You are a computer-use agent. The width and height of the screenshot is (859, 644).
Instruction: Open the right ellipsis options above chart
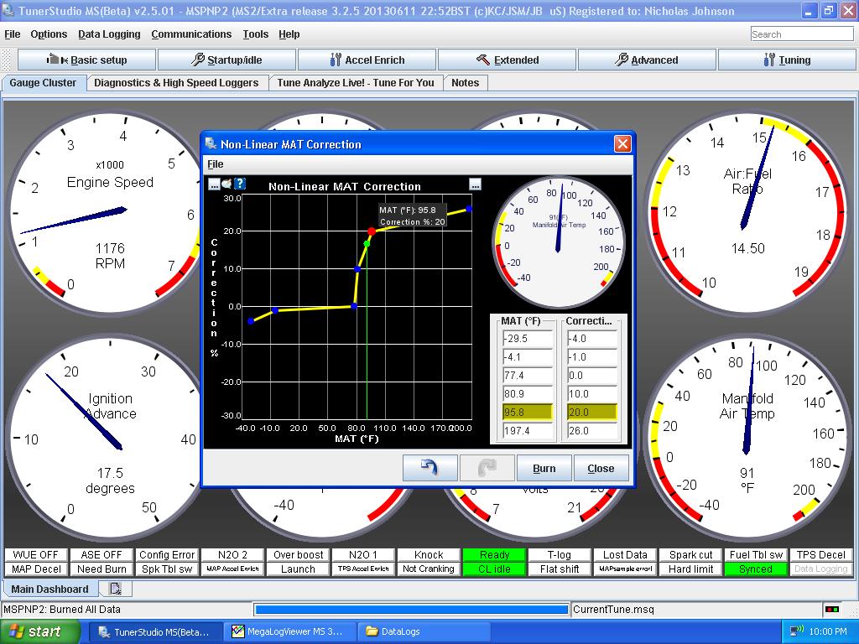point(475,184)
